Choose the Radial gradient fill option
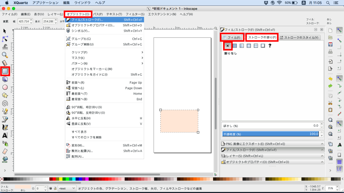The height and width of the screenshot is (193, 344). tap(249, 46)
